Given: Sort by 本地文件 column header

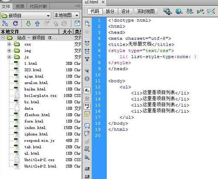Looking at the screenshot, I should click(29, 32).
